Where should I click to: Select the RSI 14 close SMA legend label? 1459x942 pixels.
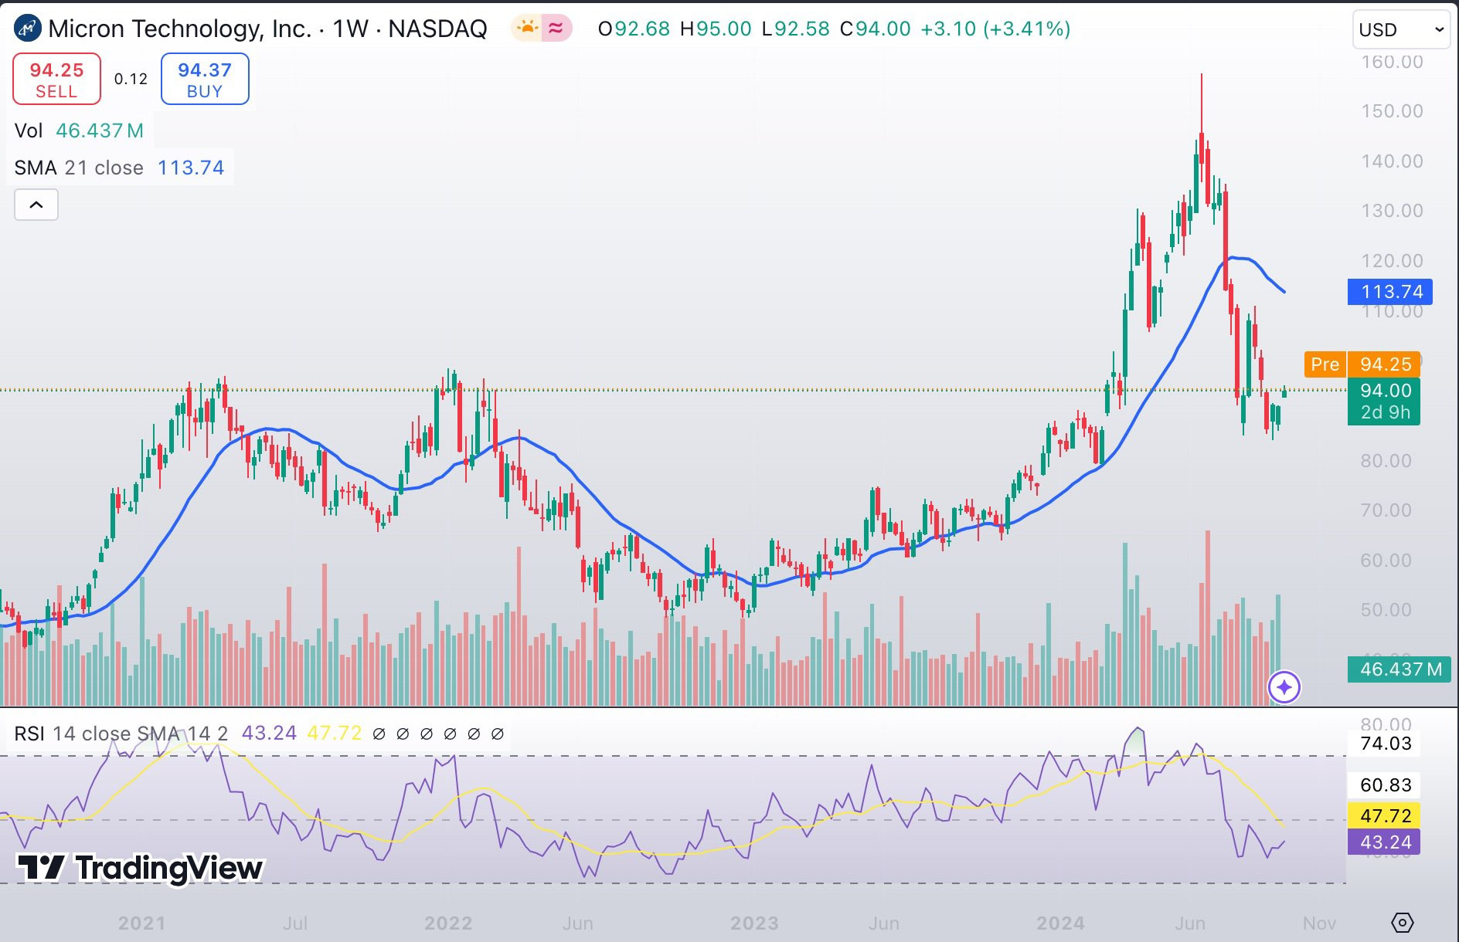tap(121, 733)
